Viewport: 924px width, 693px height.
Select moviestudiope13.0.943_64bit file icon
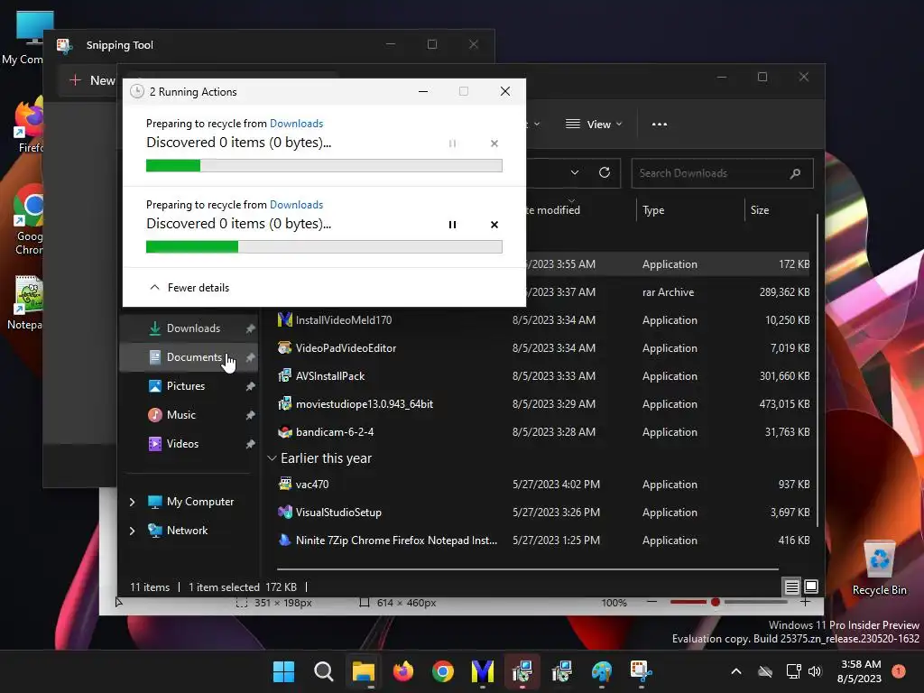pyautogui.click(x=285, y=403)
